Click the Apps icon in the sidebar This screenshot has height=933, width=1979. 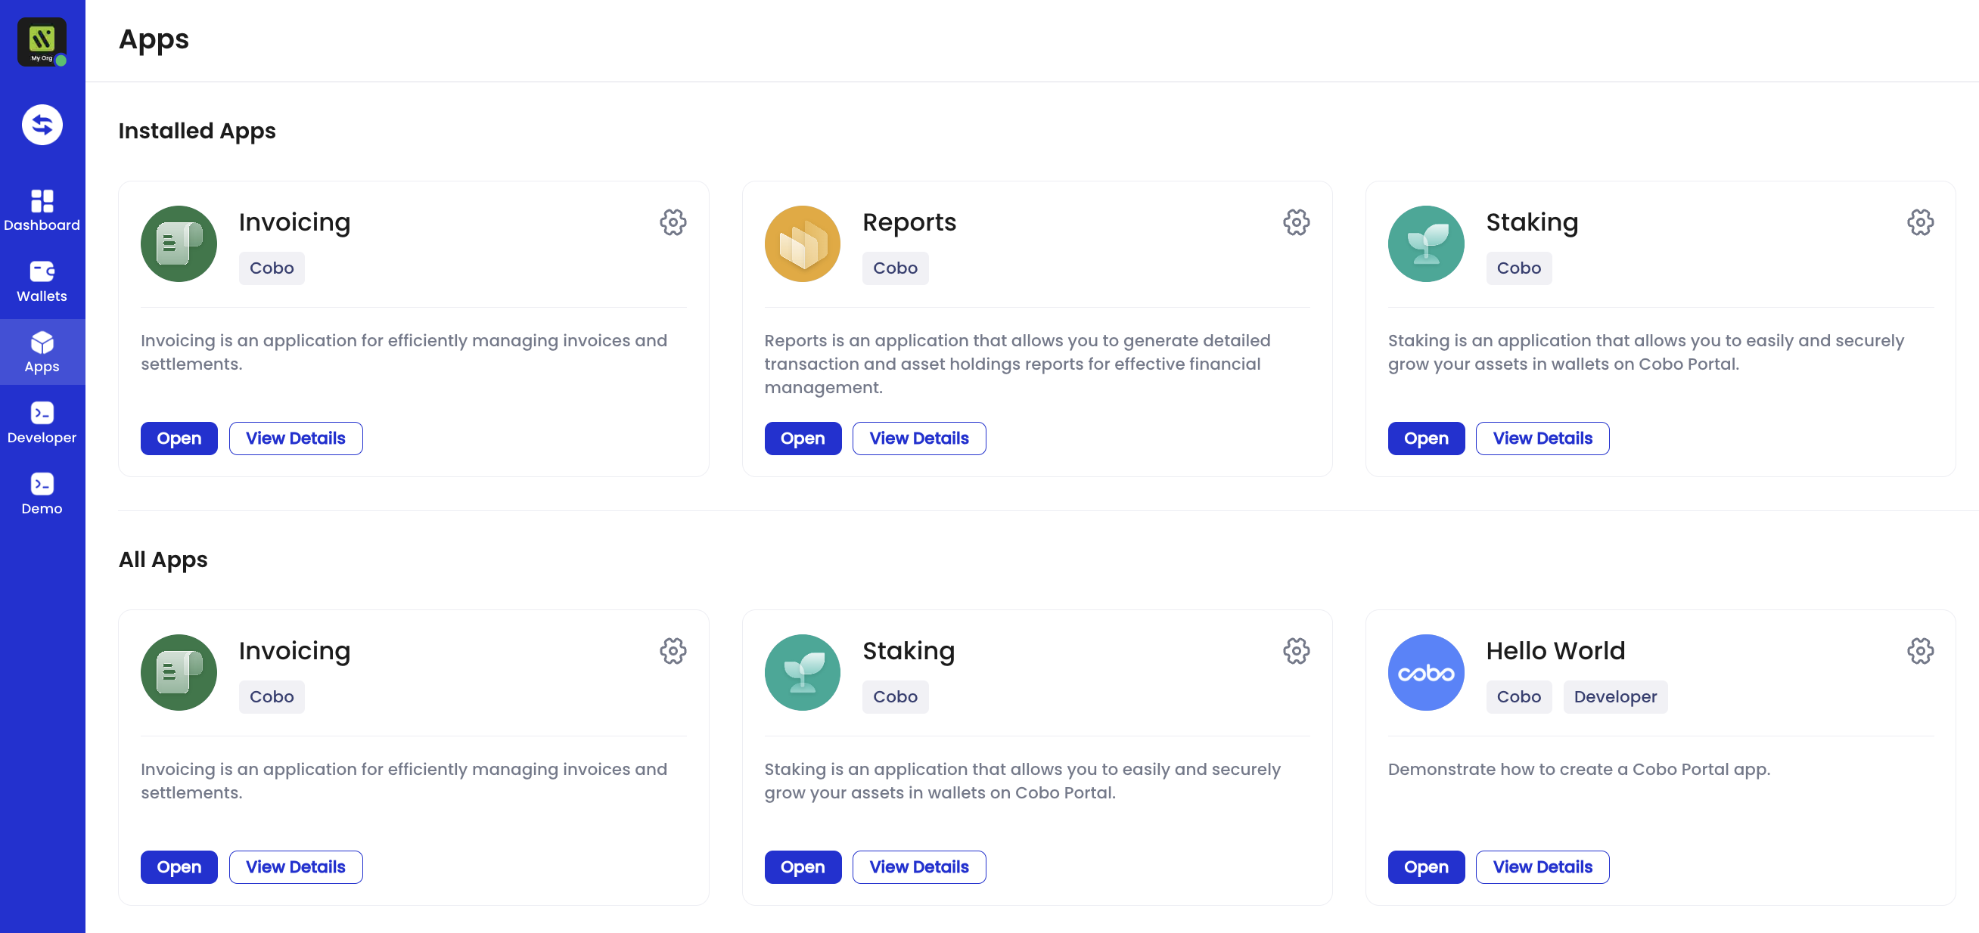tap(42, 343)
